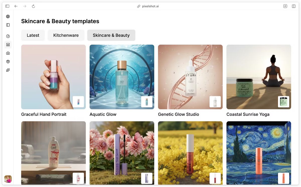Open the Graceful Hand Portrait template
Image resolution: width=301 pixels, height=187 pixels.
click(x=53, y=77)
